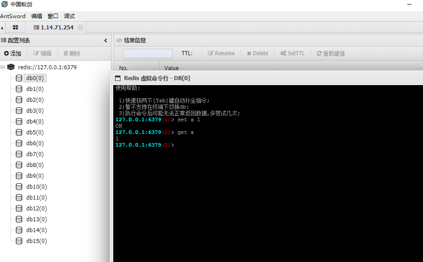Screen dimensions: 423x262
Task: Select redis://127.0.0.1:6379 connection
Action: coord(47,67)
